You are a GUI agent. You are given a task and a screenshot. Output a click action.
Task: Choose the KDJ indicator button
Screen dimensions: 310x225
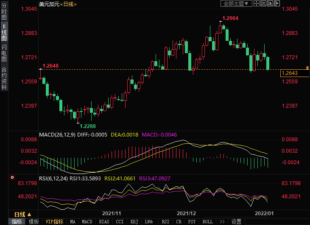[x=134, y=222]
